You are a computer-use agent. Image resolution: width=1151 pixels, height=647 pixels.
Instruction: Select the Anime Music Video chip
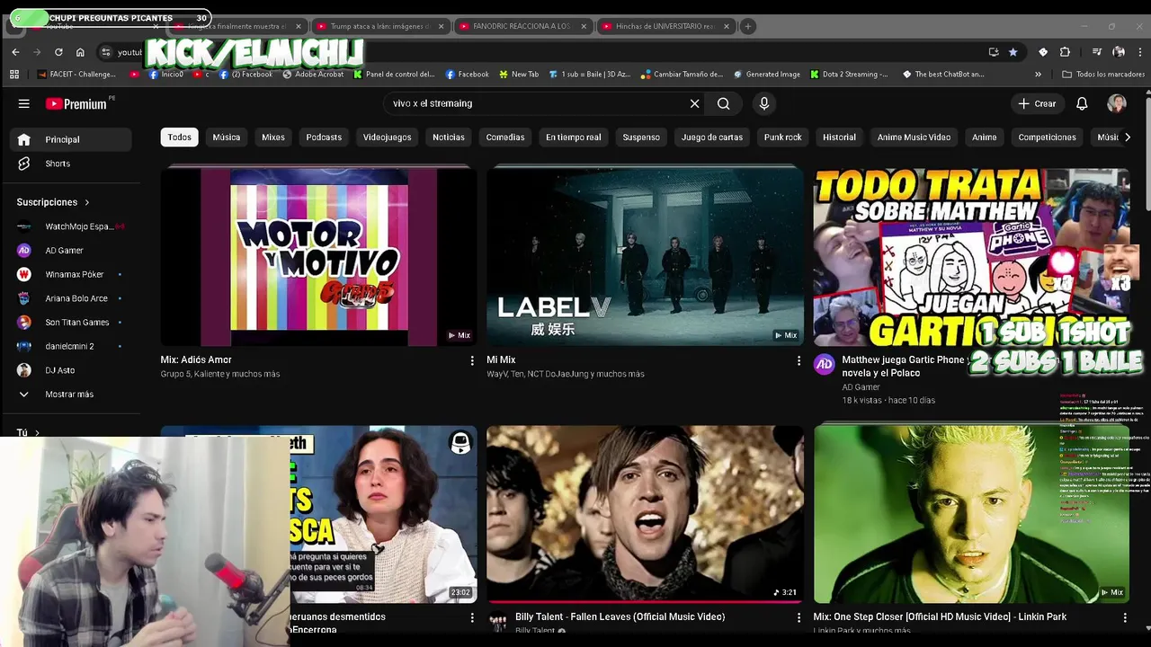[914, 137]
